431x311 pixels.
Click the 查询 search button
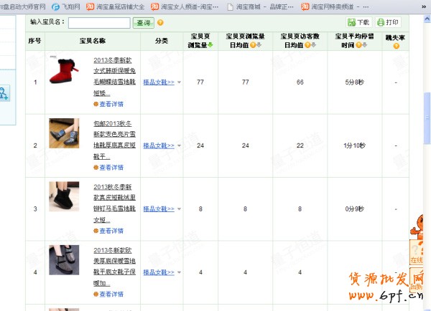pos(143,23)
